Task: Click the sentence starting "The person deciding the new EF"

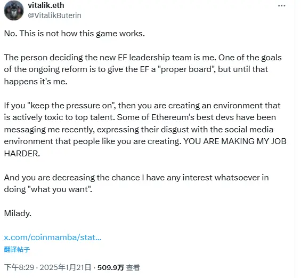Action: 110,58
